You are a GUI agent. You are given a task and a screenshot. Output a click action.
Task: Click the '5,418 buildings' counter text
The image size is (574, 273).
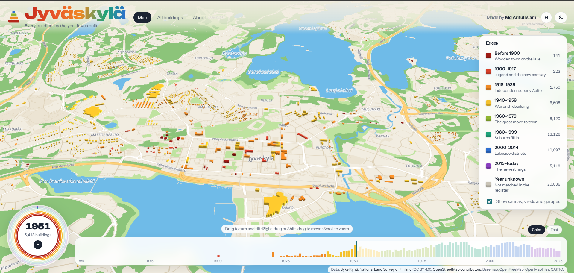click(38, 235)
